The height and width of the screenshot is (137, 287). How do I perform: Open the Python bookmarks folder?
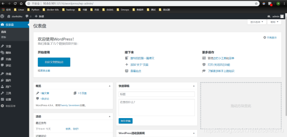pyautogui.click(x=33, y=10)
